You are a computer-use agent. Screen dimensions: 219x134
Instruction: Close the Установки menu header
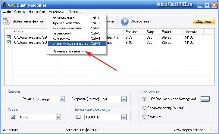click(57, 12)
